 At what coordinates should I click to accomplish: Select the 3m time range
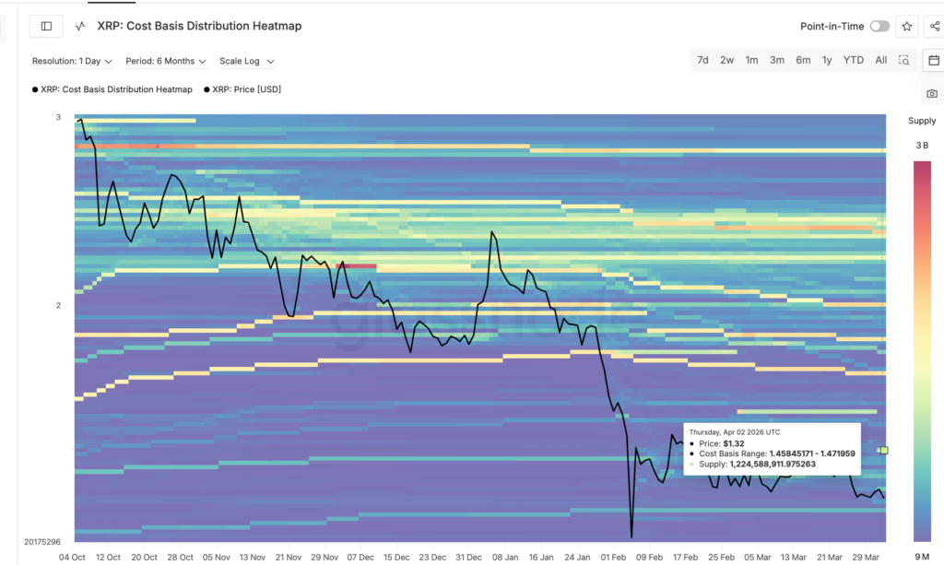point(777,61)
